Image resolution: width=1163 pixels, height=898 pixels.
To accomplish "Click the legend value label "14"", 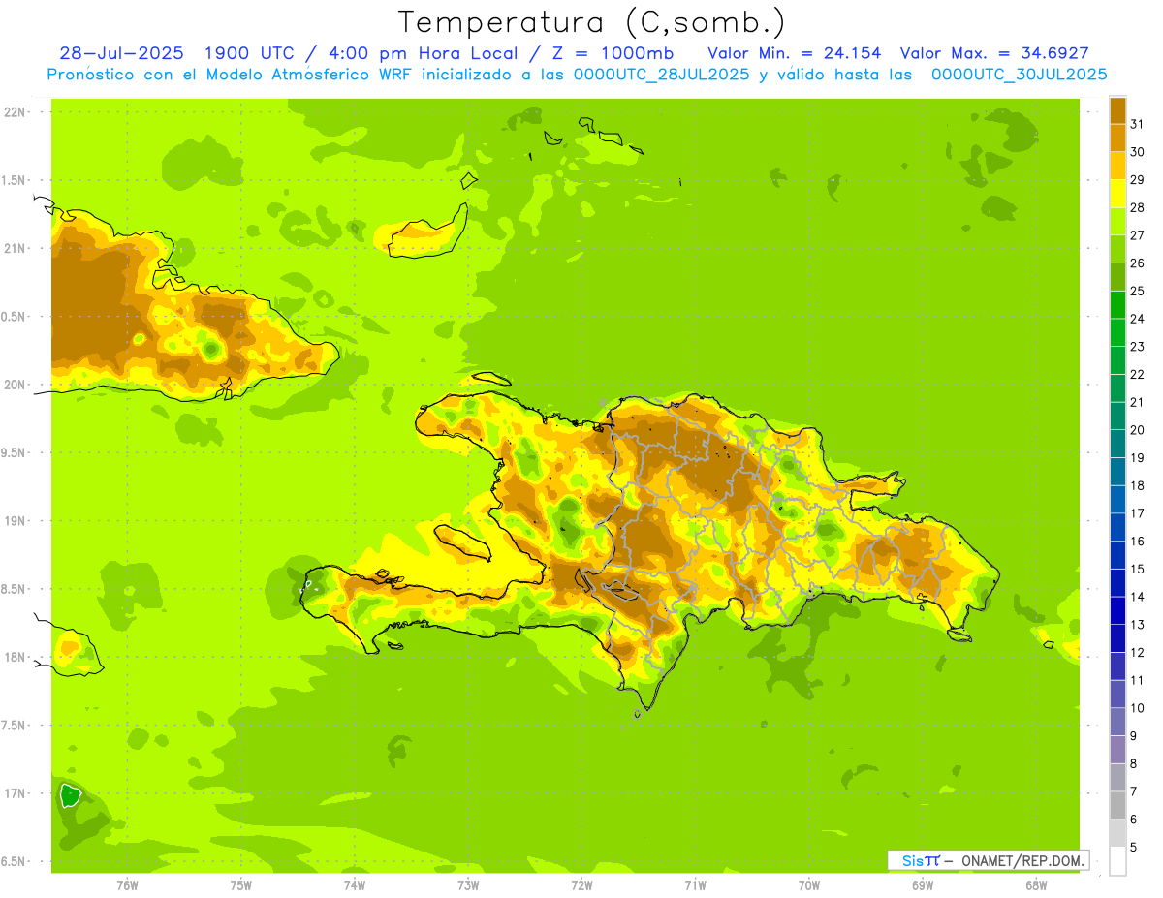I will 1137,597.
